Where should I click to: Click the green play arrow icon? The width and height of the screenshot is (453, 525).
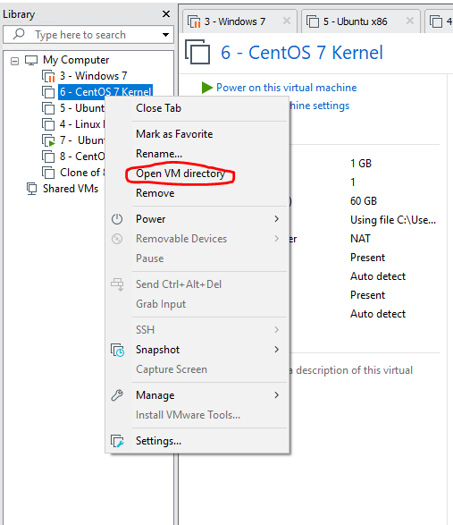(207, 88)
